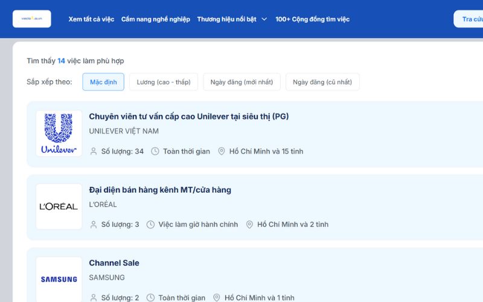This screenshot has width=483, height=302.
Task: Open the Samsung company logo thumbnail
Action: point(59,279)
